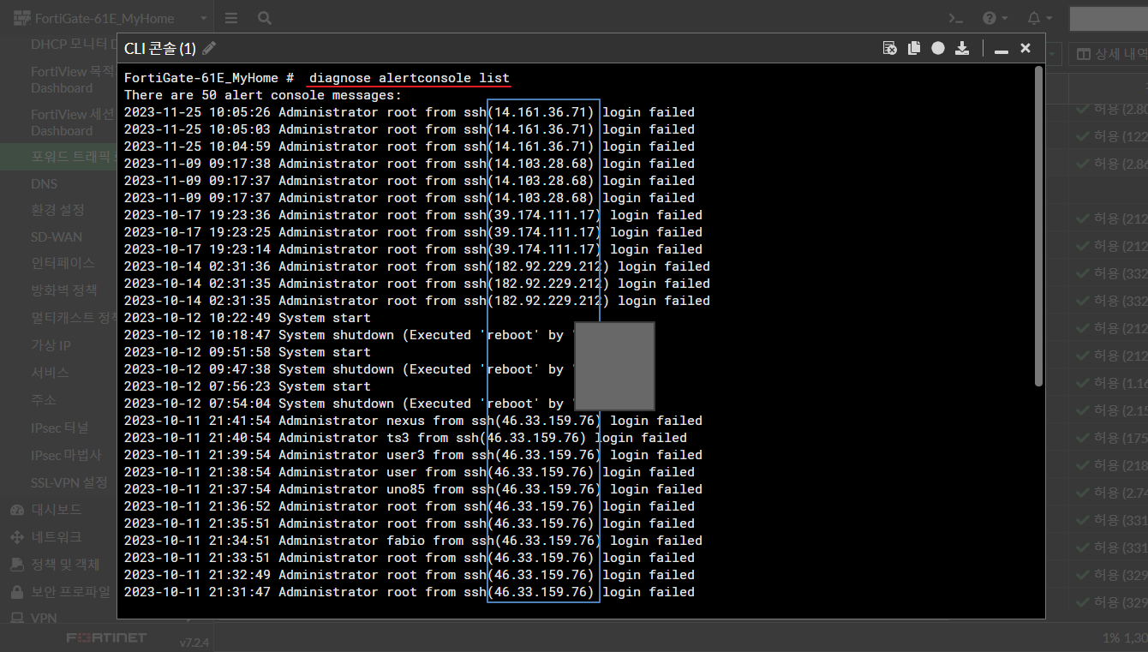Open the help question-mark menu
This screenshot has height=652, width=1148.
[x=995, y=18]
